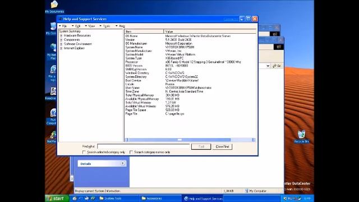Select the Time Zone row
The width and height of the screenshot is (359, 202).
pyautogui.click(x=190, y=91)
